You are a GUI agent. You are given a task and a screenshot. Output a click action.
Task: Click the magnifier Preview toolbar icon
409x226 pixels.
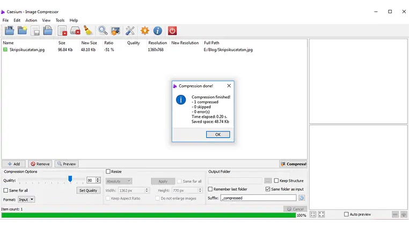[103, 31]
